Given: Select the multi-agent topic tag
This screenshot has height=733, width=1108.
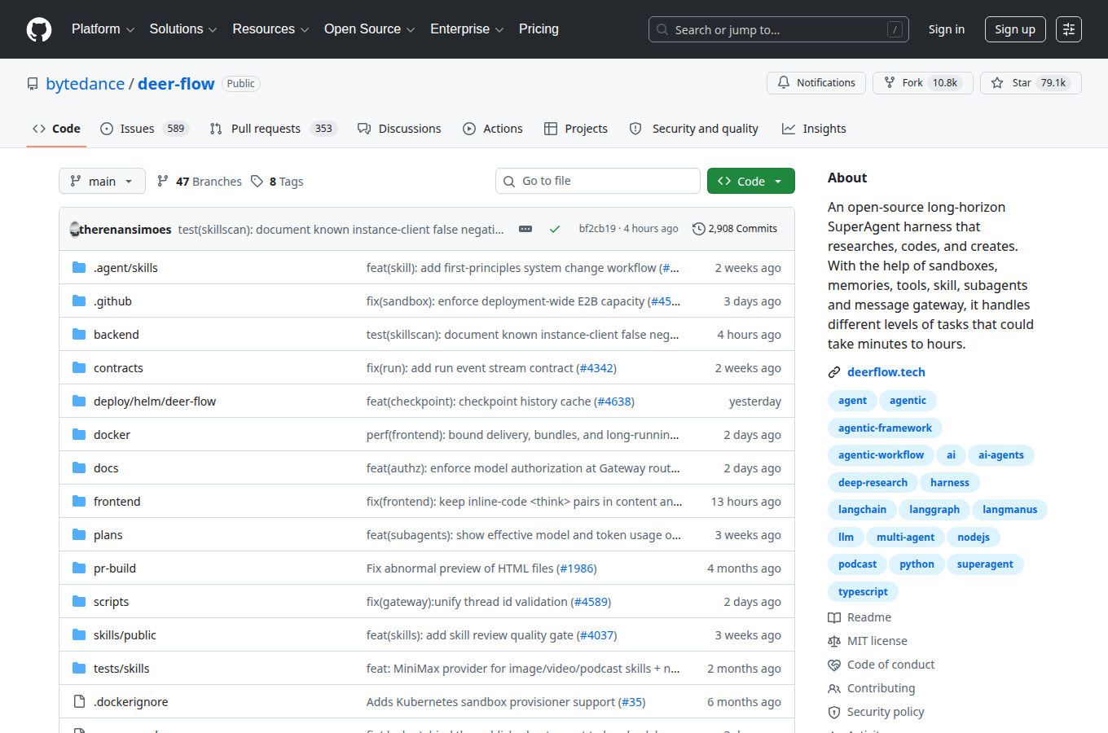Looking at the screenshot, I should [x=905, y=537].
